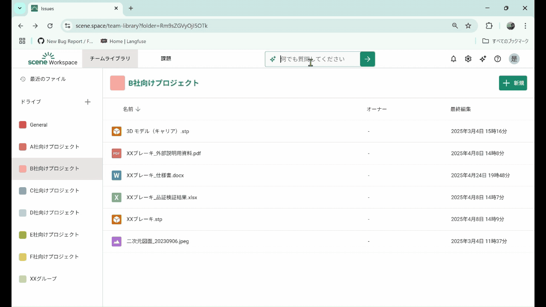Open the help question mark icon
546x307 pixels.
pos(497,59)
